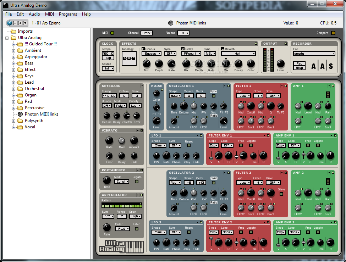Click the Imports folder icon
The height and width of the screenshot is (262, 346).
tap(13, 31)
